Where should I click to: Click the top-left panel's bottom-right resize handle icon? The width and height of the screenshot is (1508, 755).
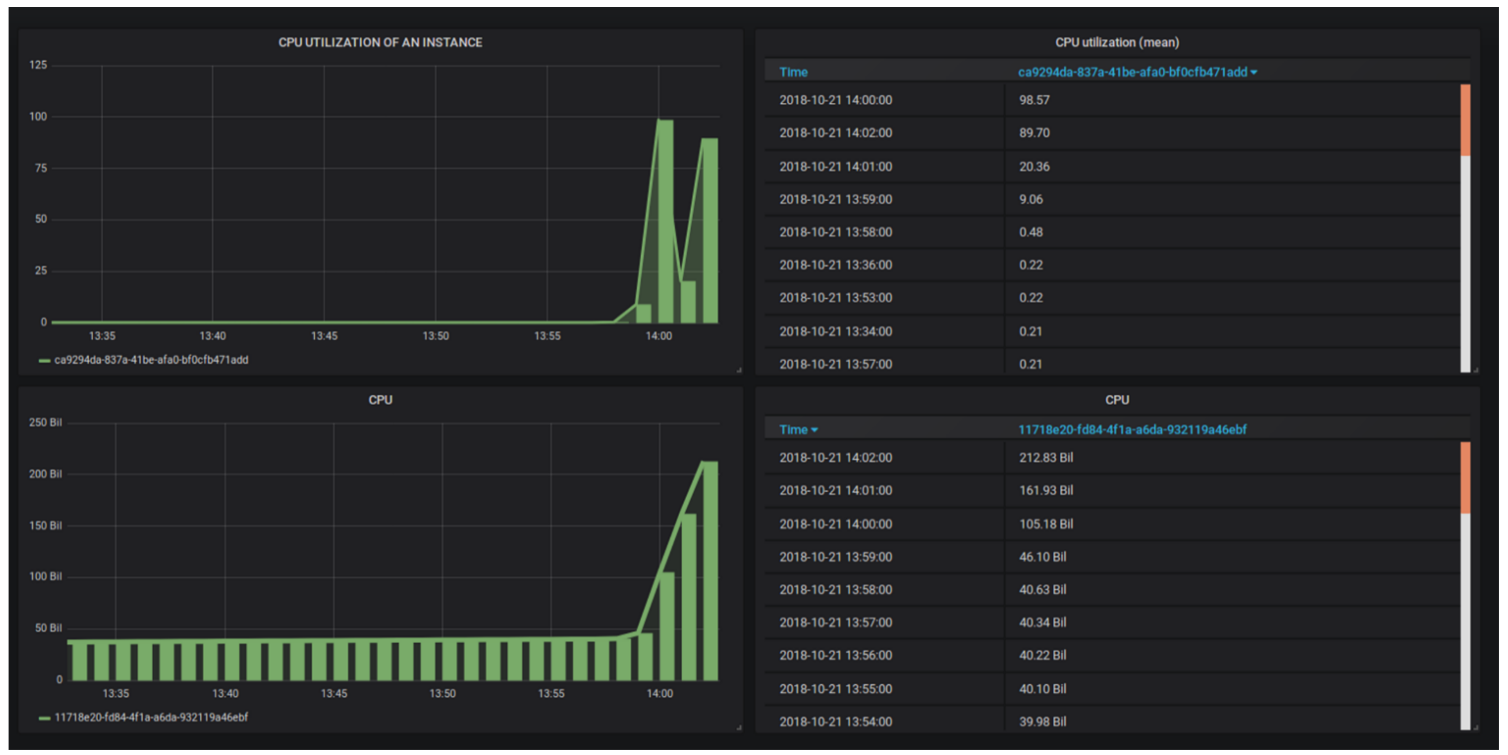pos(739,370)
